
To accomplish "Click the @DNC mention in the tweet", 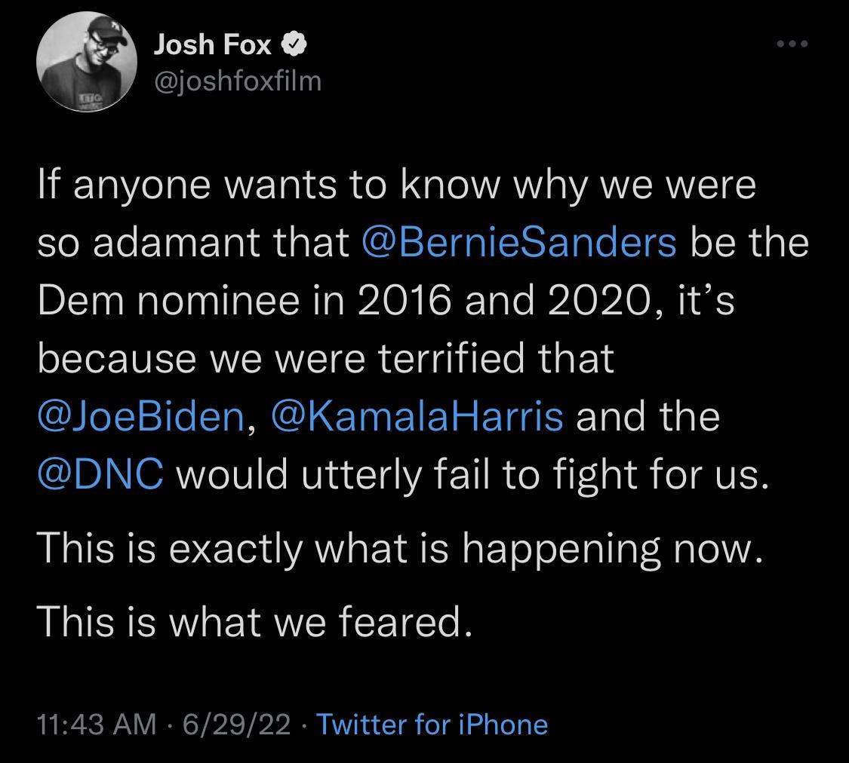I will pyautogui.click(x=100, y=473).
